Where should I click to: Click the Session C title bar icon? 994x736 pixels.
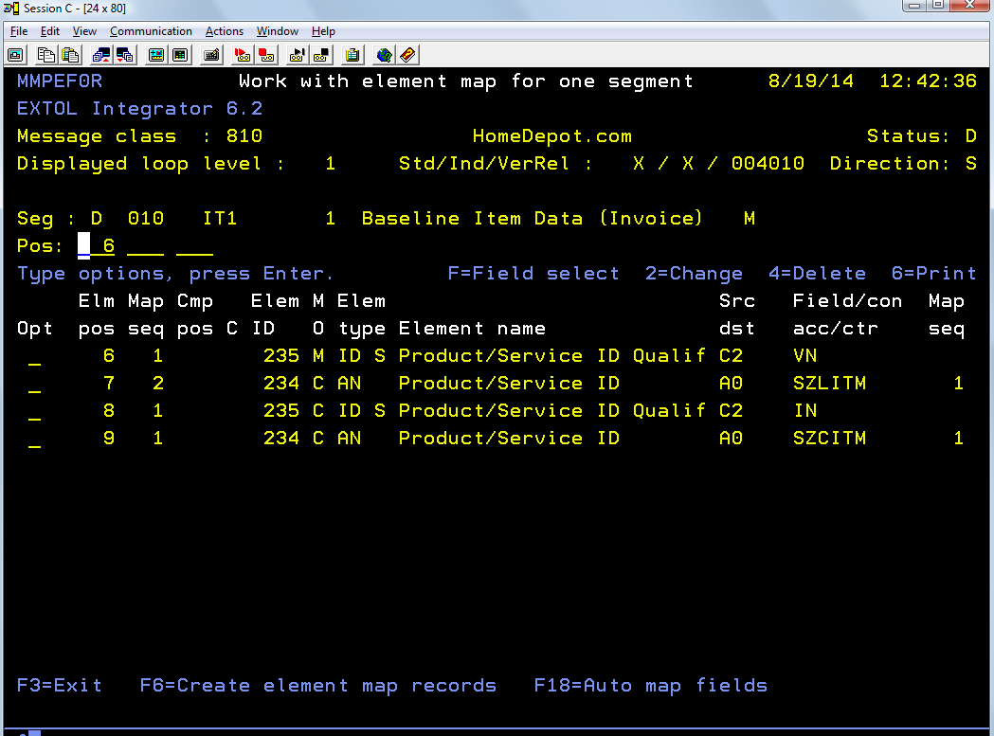pyautogui.click(x=10, y=9)
